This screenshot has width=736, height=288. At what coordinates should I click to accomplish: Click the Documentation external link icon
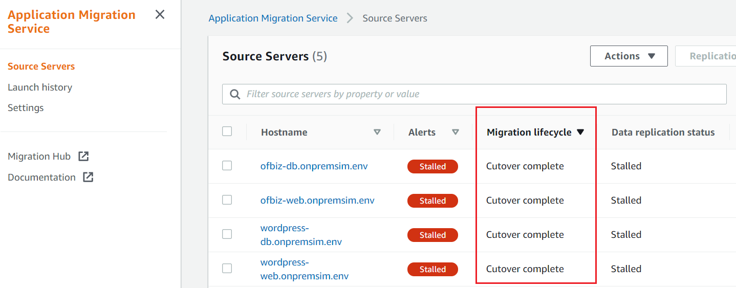tap(88, 178)
